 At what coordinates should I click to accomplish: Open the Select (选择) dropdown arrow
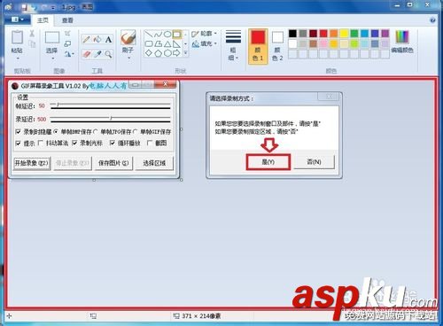click(x=52, y=58)
